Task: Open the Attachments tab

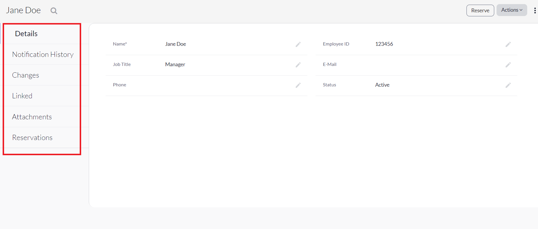Action: point(32,117)
